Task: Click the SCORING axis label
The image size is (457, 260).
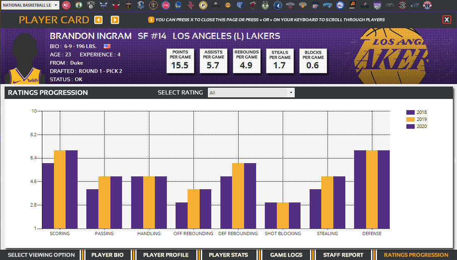Action: coord(60,234)
